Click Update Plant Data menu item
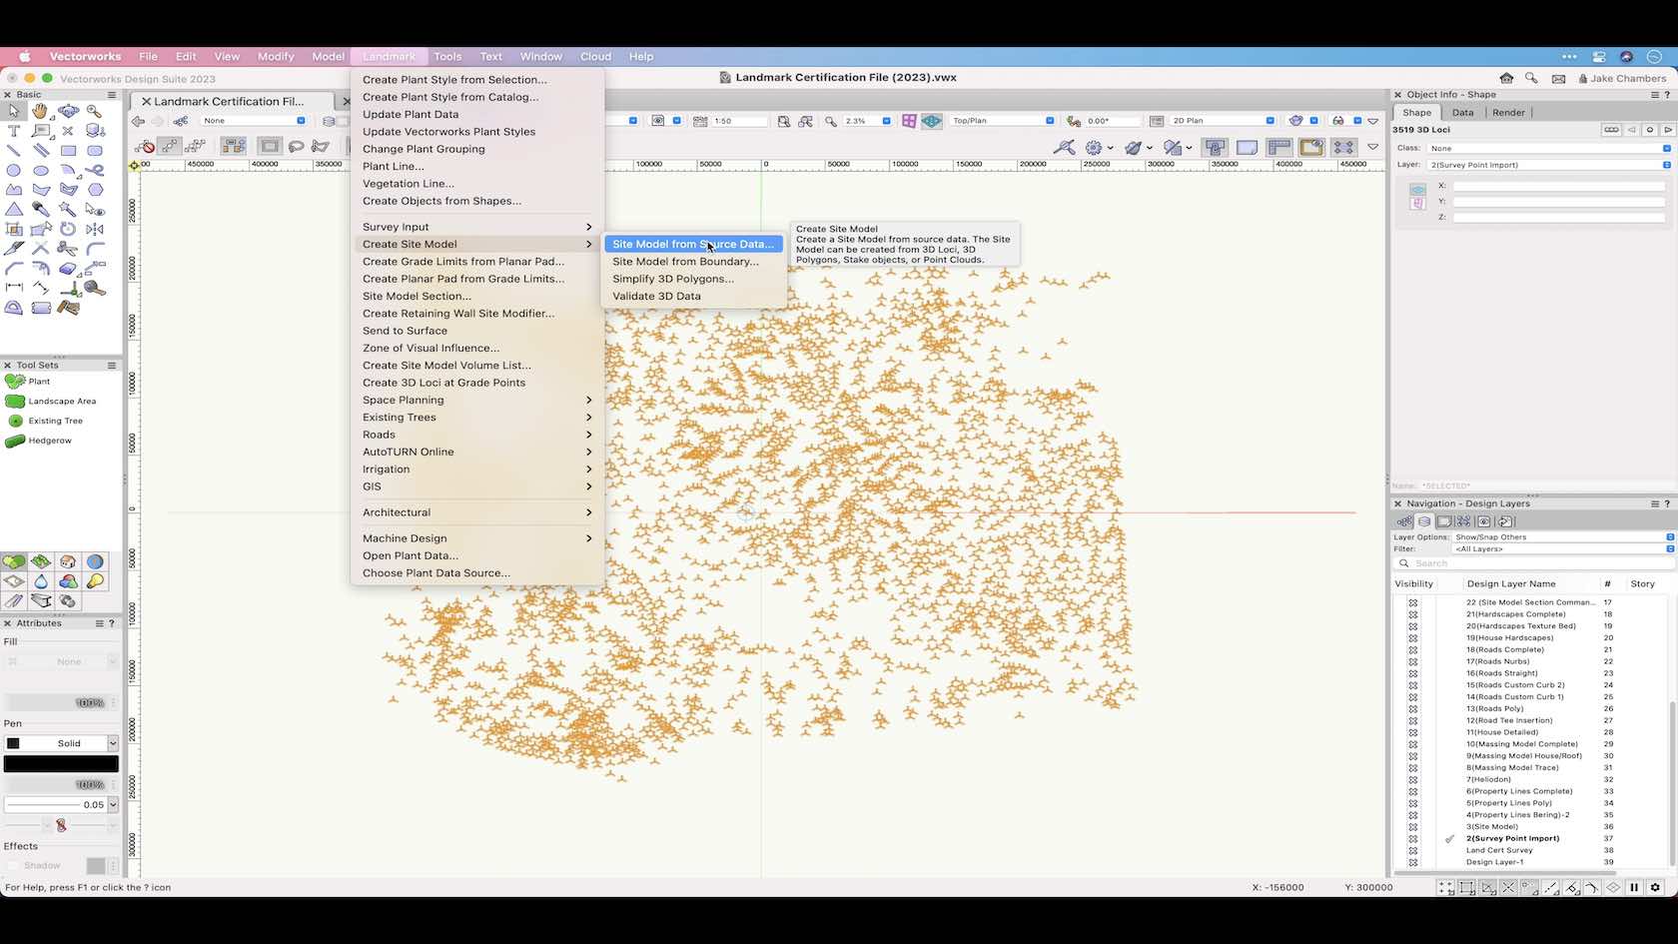Viewport: 1678px width, 944px height. (x=410, y=114)
